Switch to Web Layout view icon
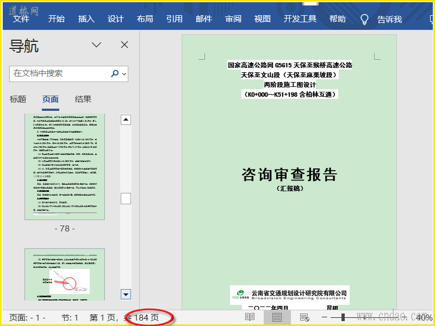The height and width of the screenshot is (326, 435). click(304, 317)
